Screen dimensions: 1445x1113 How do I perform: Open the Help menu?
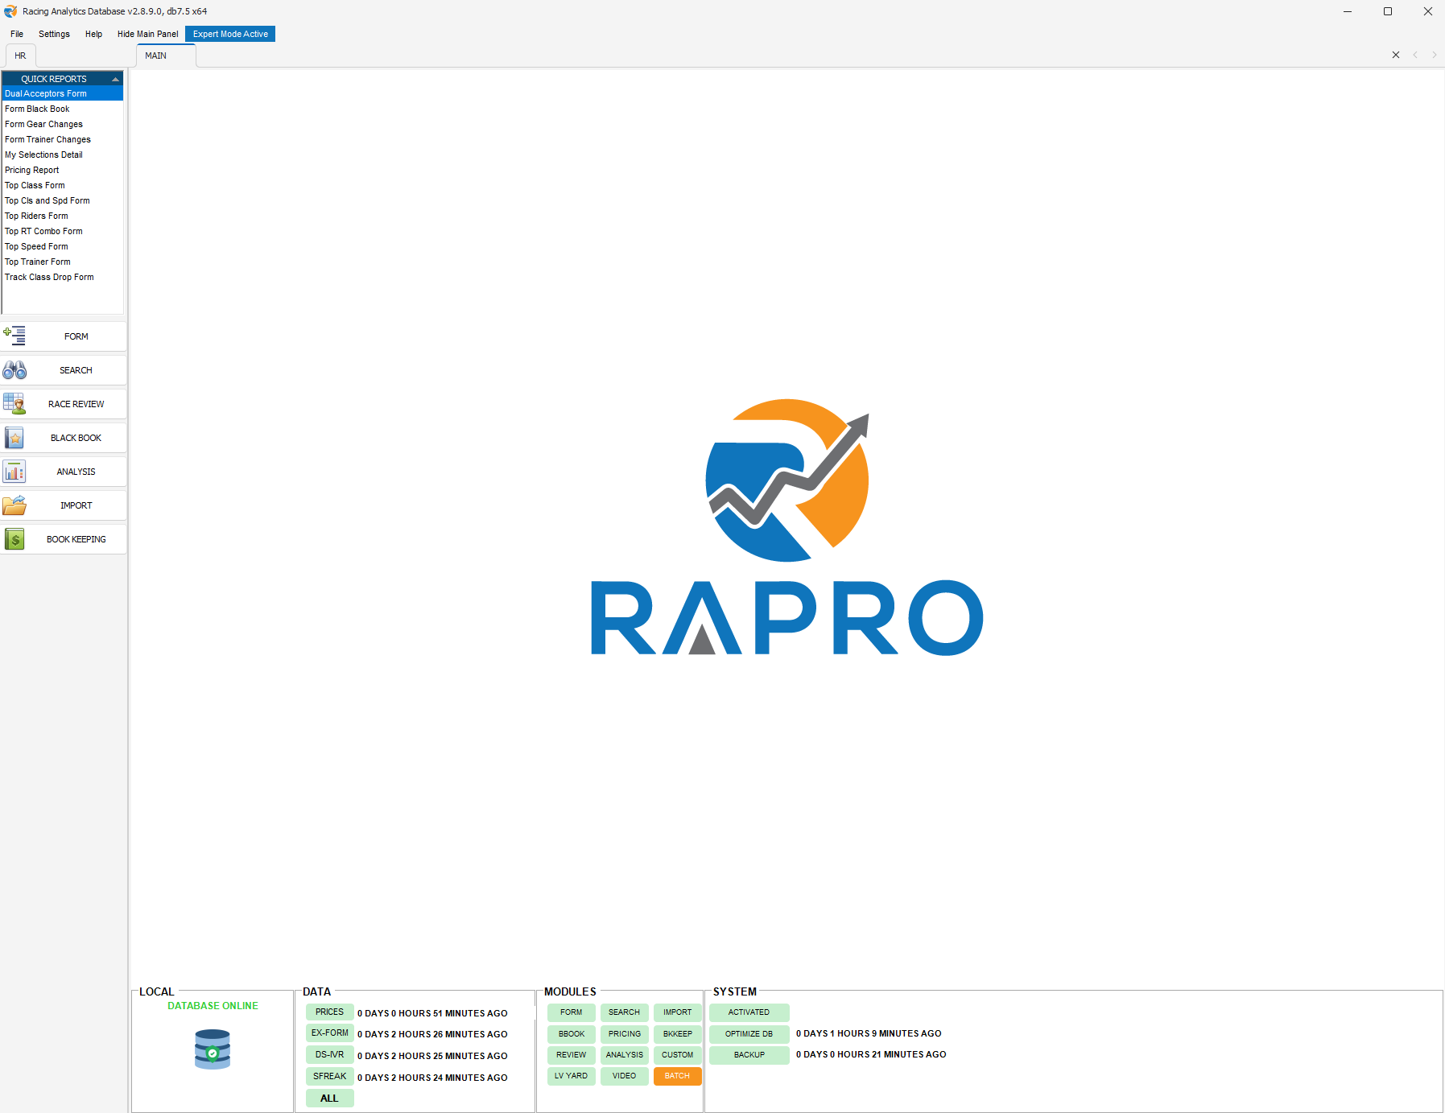tap(93, 34)
